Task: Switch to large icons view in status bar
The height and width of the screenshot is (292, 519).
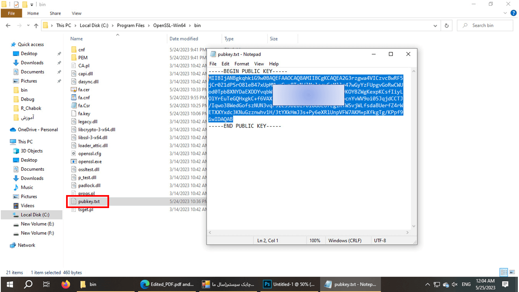Action: point(512,273)
